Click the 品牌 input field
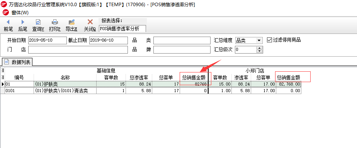 [x=182, y=50]
